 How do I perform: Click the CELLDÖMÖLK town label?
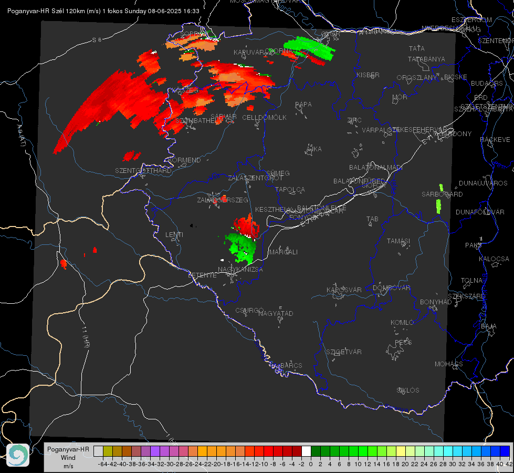pos(265,117)
